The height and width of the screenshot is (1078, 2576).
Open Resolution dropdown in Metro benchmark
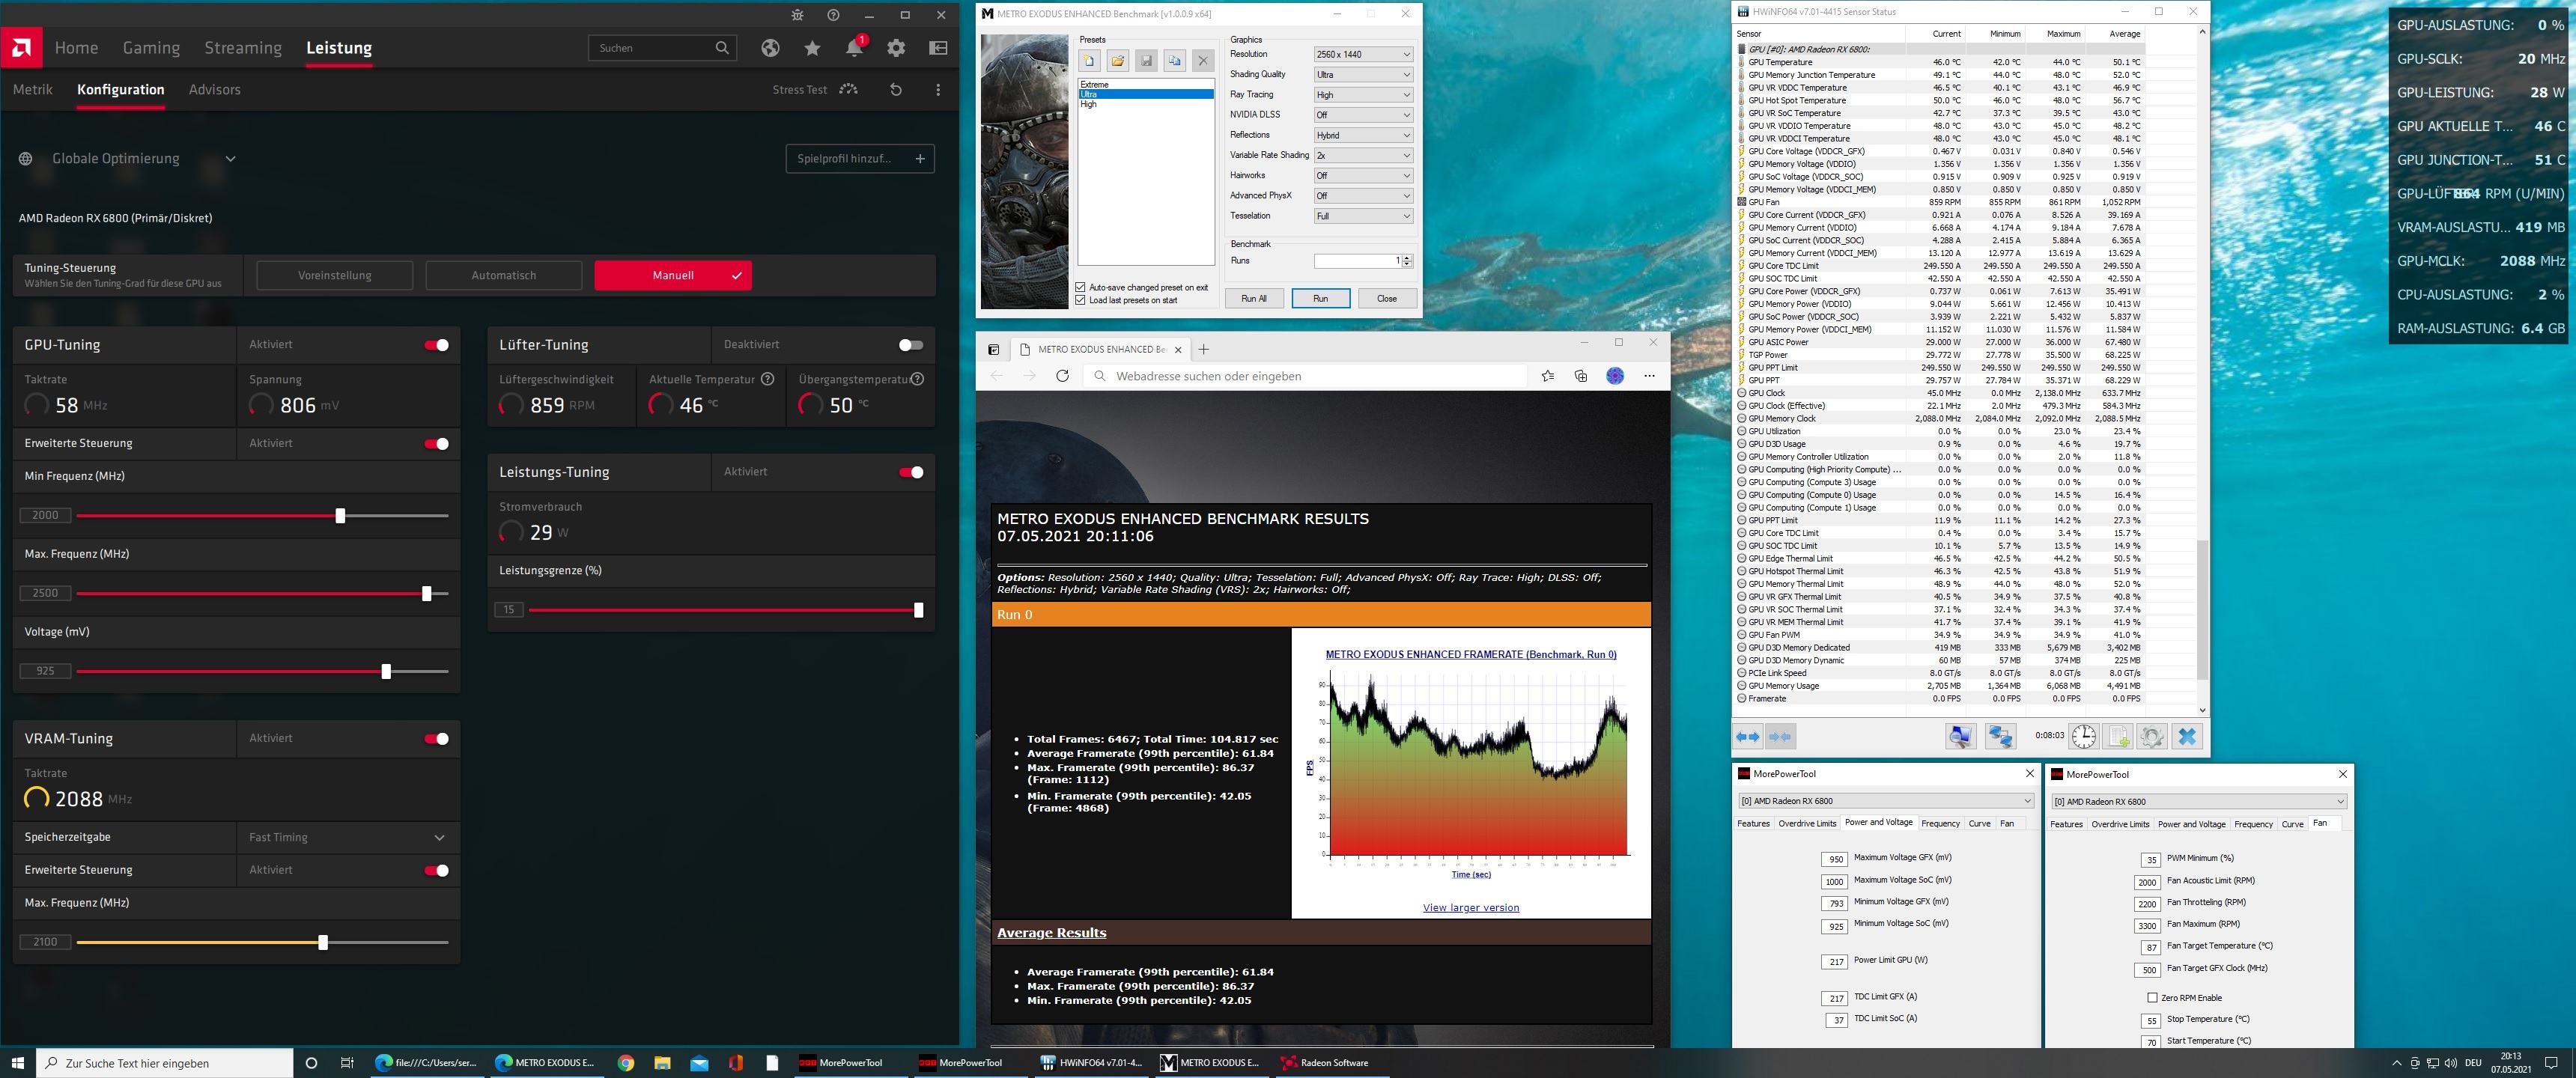click(1364, 54)
